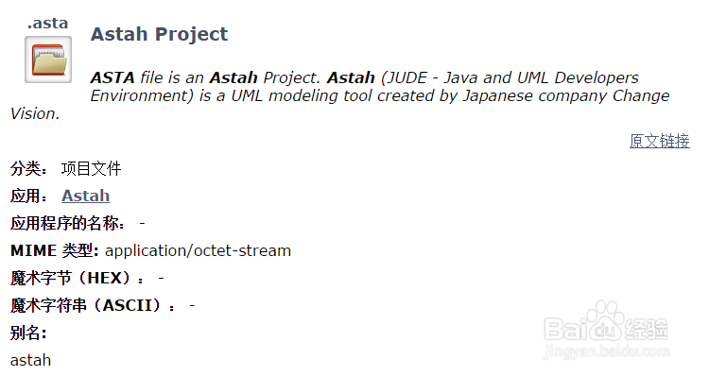Click the Baidu paw logo watermark
The width and height of the screenshot is (709, 376).
tap(606, 323)
